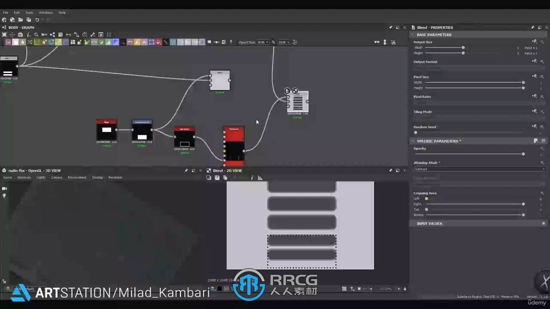
Task: Open the Pixel Ratio dropdown
Action: pos(479,103)
